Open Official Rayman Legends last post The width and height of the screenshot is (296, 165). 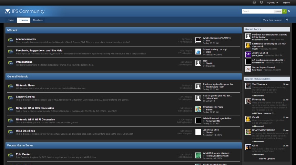(x=218, y=118)
